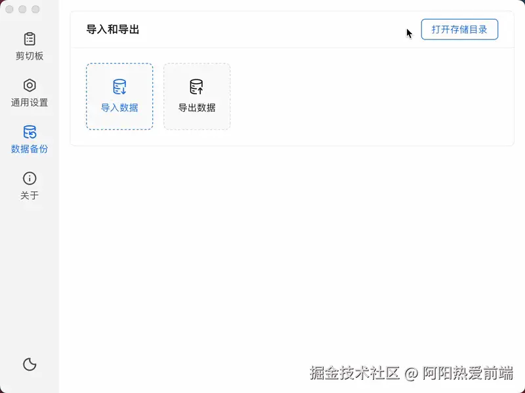Click the gray dashed export card border area
The height and width of the screenshot is (393, 525).
pyautogui.click(x=197, y=96)
